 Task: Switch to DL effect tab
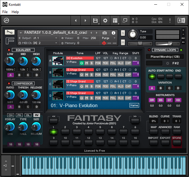(x=28, y=115)
